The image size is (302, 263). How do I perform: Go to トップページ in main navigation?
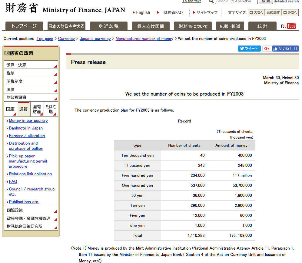(x=24, y=26)
